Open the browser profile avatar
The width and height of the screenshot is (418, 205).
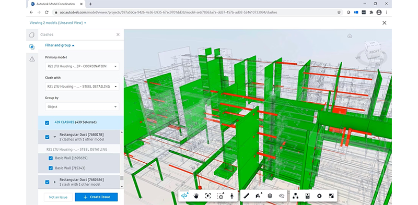pos(379,12)
